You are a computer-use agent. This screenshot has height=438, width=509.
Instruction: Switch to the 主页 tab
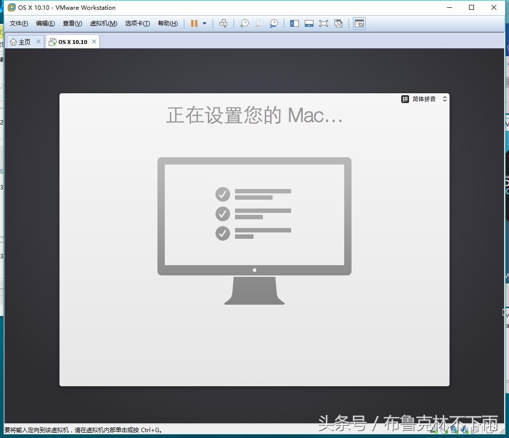[x=22, y=42]
